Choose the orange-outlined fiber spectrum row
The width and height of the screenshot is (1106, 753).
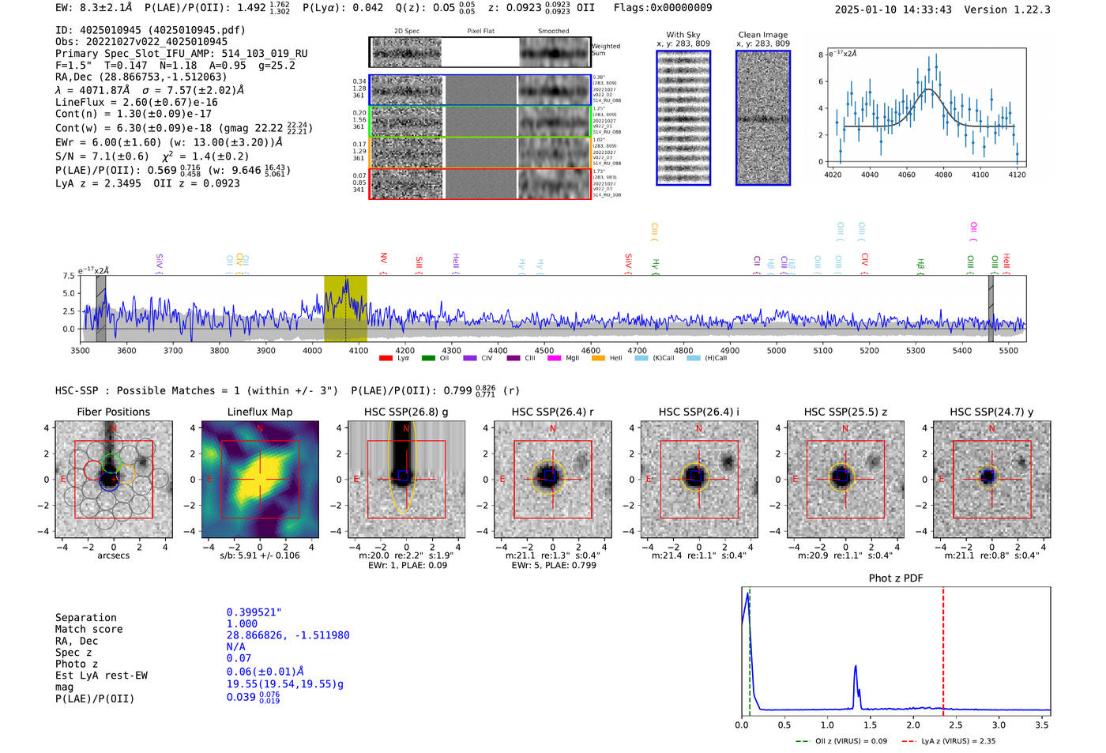pyautogui.click(x=480, y=152)
